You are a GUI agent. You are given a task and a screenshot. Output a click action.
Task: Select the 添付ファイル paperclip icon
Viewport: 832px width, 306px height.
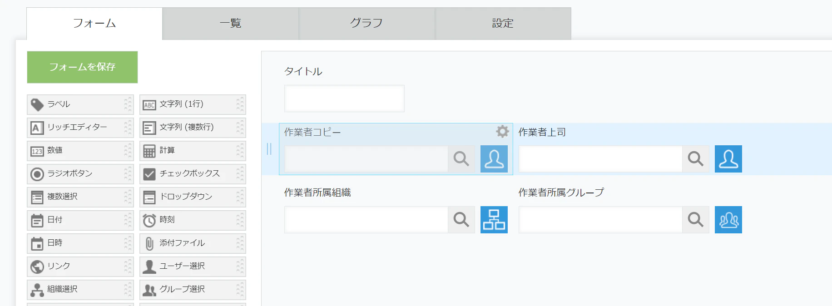pos(149,244)
